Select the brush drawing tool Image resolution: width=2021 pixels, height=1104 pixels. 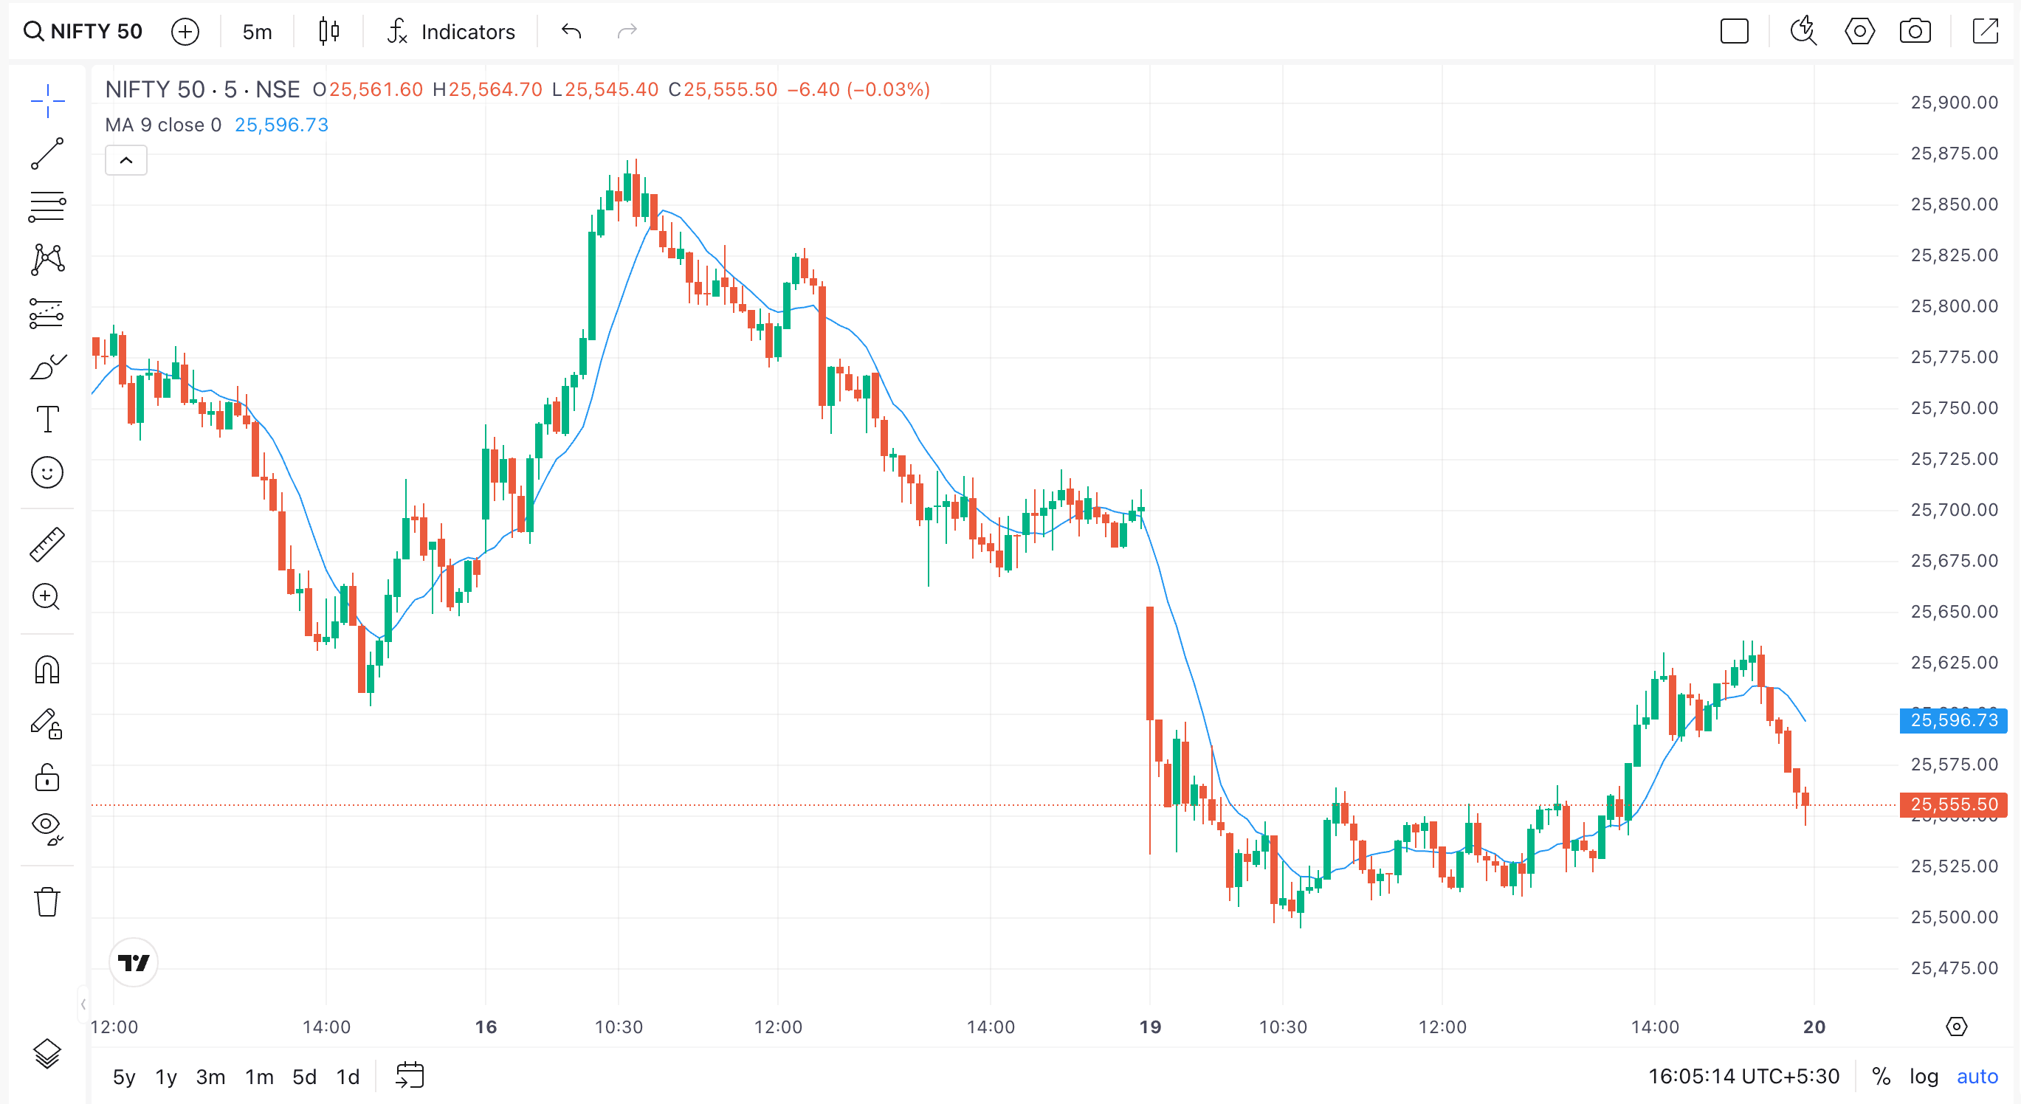pyautogui.click(x=47, y=367)
